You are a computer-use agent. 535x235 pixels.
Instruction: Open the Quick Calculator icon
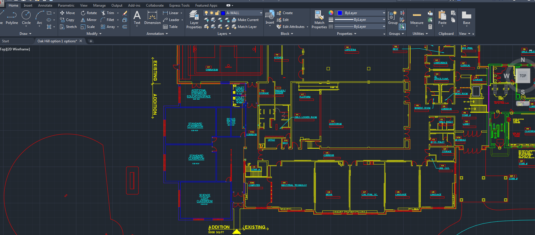click(x=430, y=27)
